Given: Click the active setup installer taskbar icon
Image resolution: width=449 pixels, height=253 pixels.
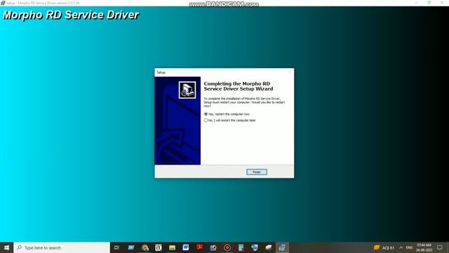Looking at the screenshot, I should pyautogui.click(x=282, y=247).
